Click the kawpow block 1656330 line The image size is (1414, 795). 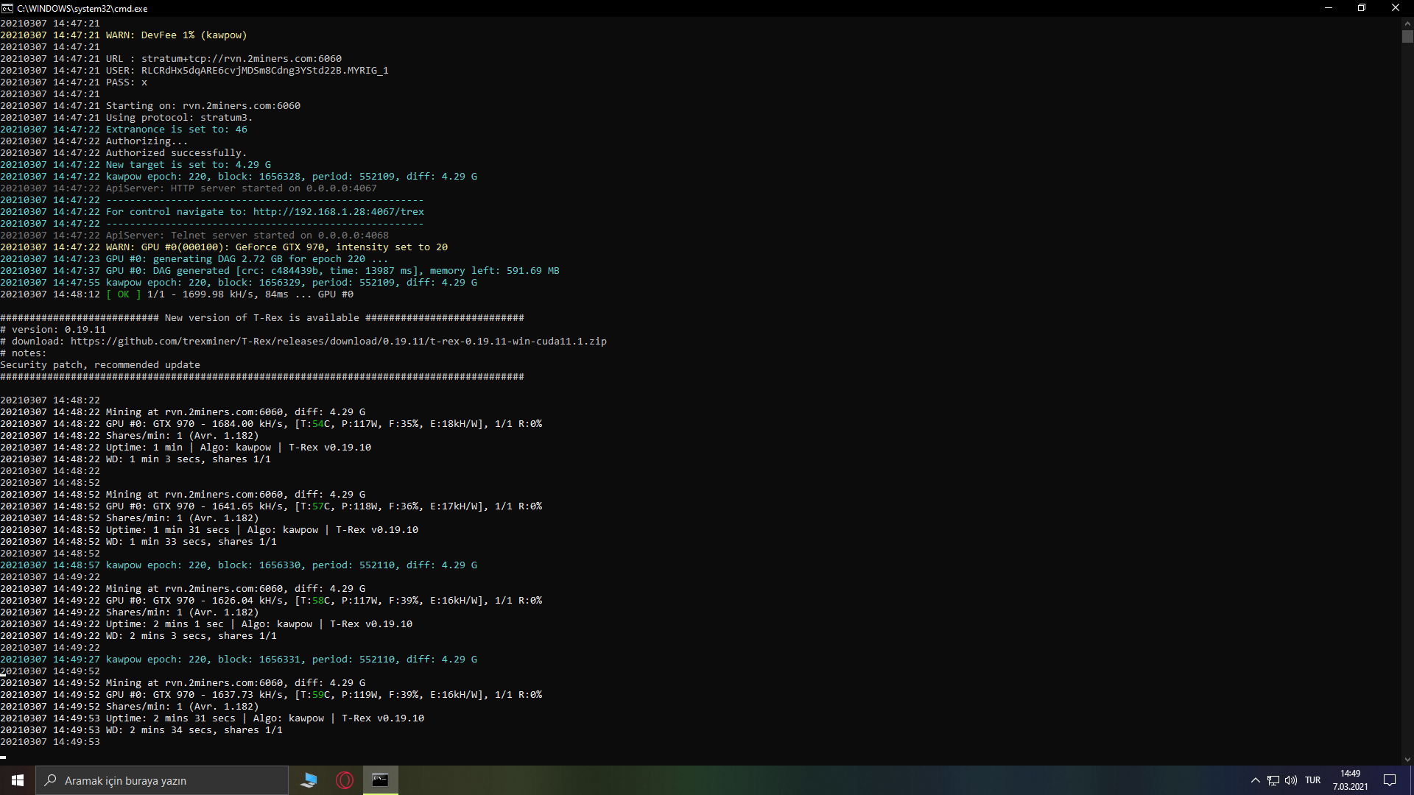tap(239, 565)
